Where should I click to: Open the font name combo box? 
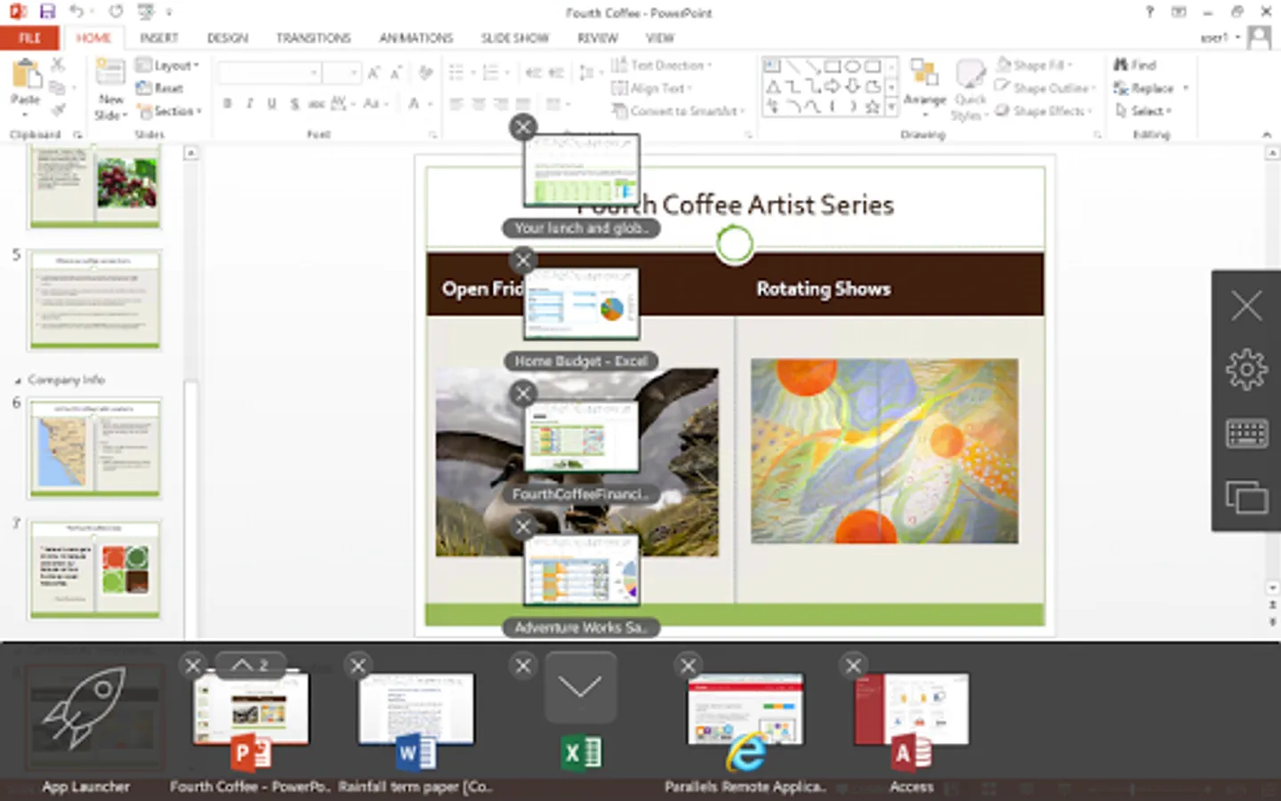(270, 73)
